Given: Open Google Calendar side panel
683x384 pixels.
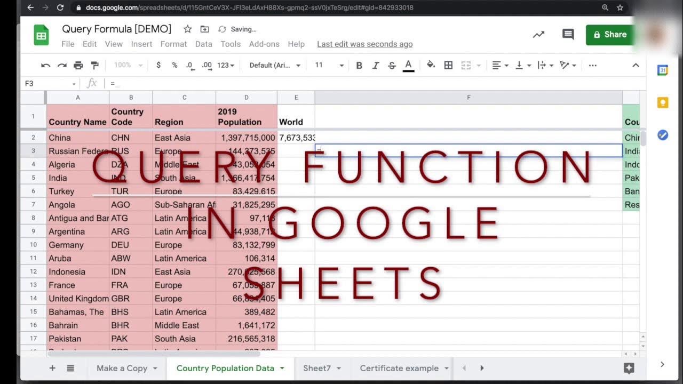Looking at the screenshot, I should pos(663,70).
